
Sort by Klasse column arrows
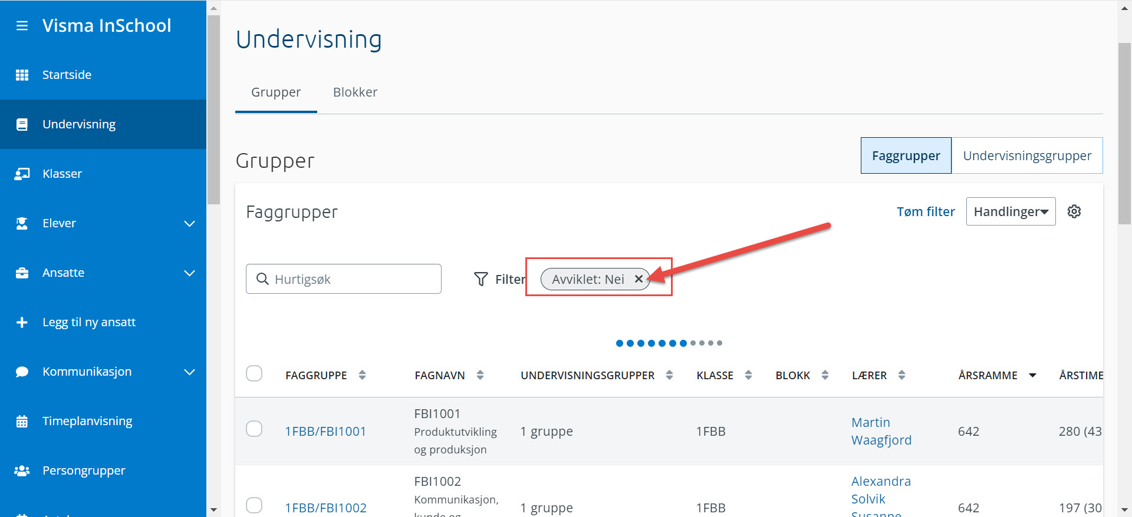(748, 375)
